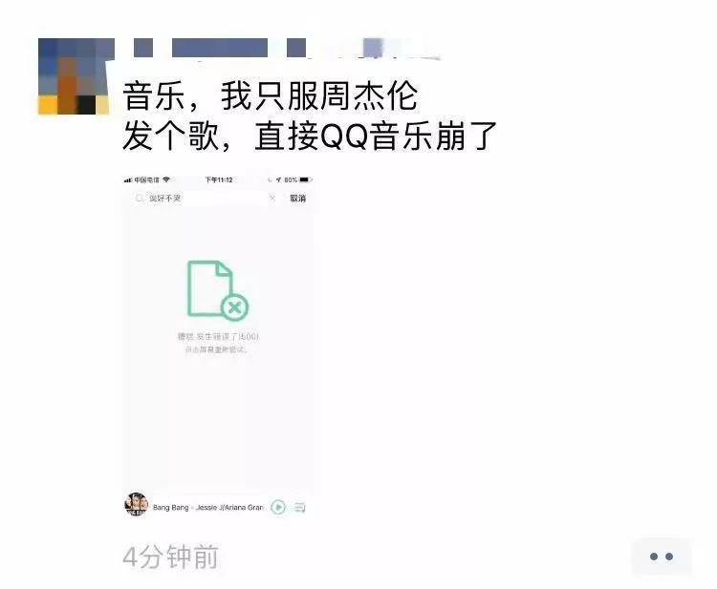The width and height of the screenshot is (717, 589).
Task: Click the location arrow status icon
Action: (278, 179)
